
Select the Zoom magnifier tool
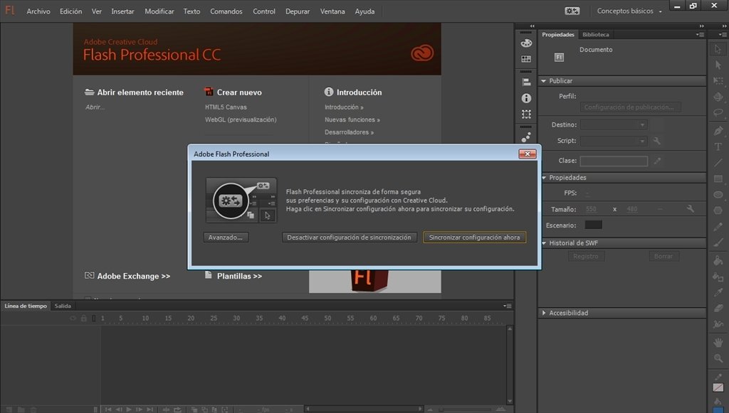pyautogui.click(x=718, y=358)
